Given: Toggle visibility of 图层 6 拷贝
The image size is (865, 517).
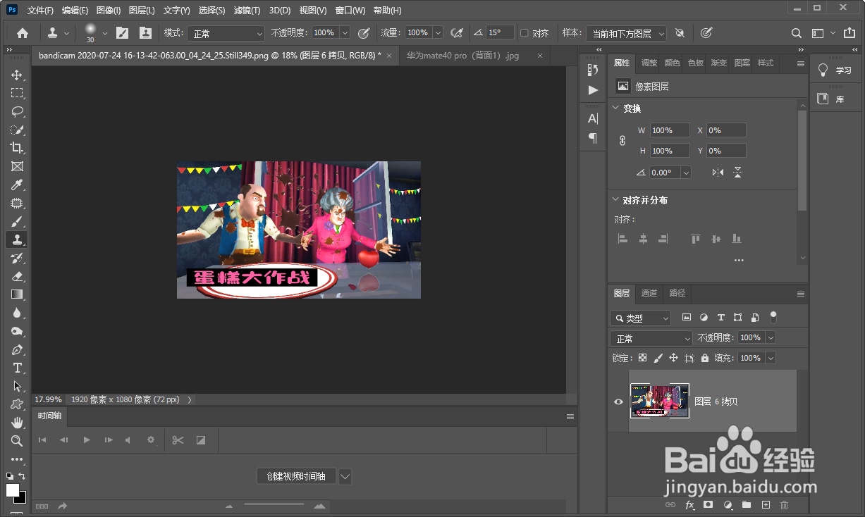Looking at the screenshot, I should (618, 401).
